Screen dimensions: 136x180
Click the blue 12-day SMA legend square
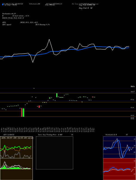3,4
